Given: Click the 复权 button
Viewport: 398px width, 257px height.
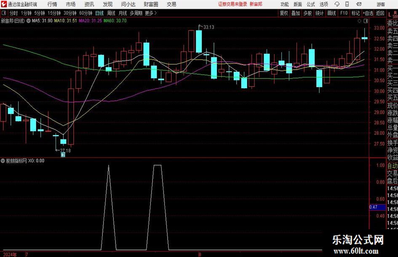Looking at the screenshot, I should click(x=284, y=13).
